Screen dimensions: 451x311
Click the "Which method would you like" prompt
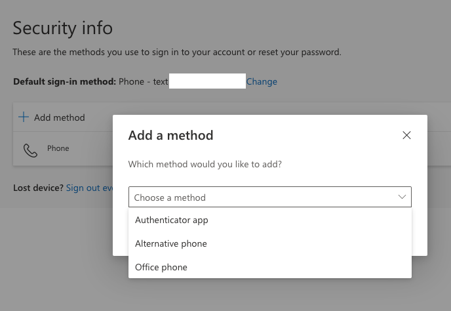(x=205, y=164)
